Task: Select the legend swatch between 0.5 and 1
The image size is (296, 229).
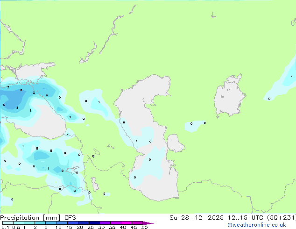Action: [x=19, y=223]
